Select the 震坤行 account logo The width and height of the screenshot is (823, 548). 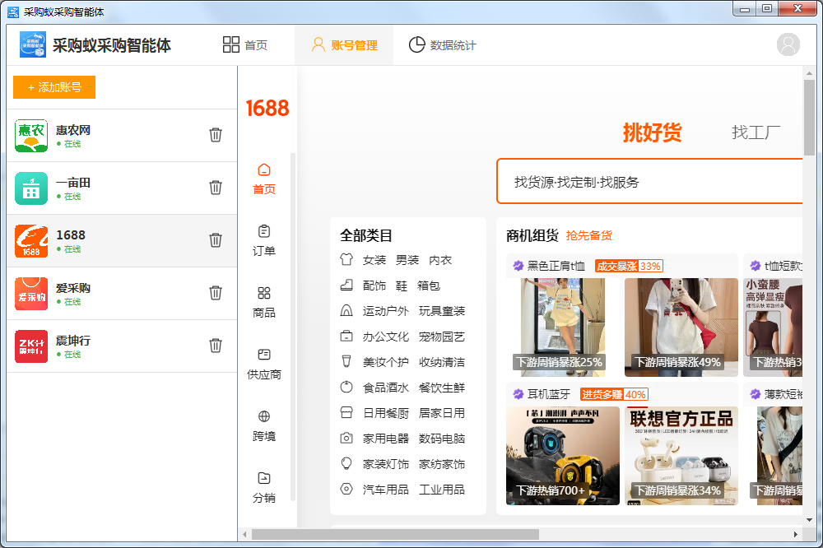(x=31, y=346)
